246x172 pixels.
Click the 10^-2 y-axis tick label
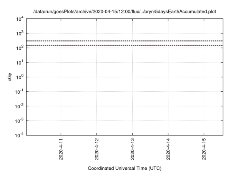(x=19, y=106)
